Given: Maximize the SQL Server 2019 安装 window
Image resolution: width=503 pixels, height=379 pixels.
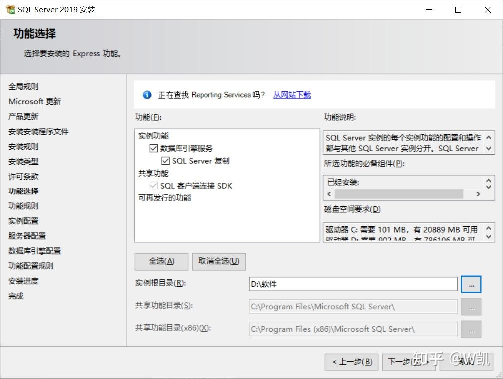Looking at the screenshot, I should 458,10.
